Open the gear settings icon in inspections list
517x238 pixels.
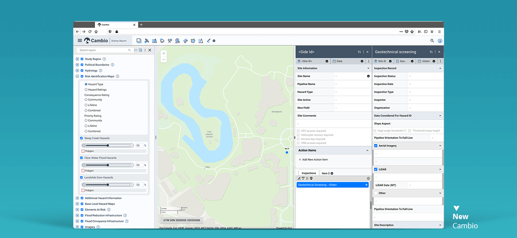pos(368,178)
